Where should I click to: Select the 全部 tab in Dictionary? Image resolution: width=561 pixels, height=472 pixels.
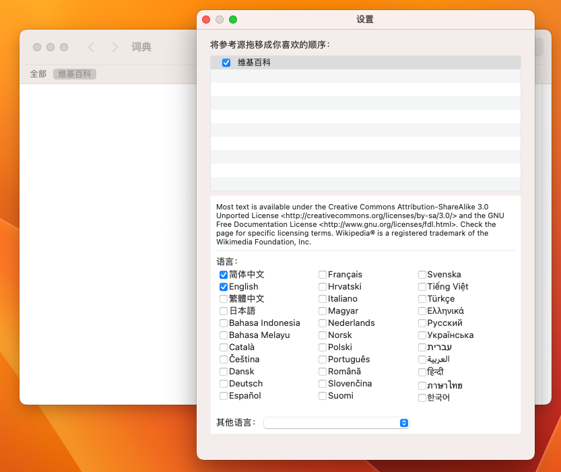tap(38, 74)
